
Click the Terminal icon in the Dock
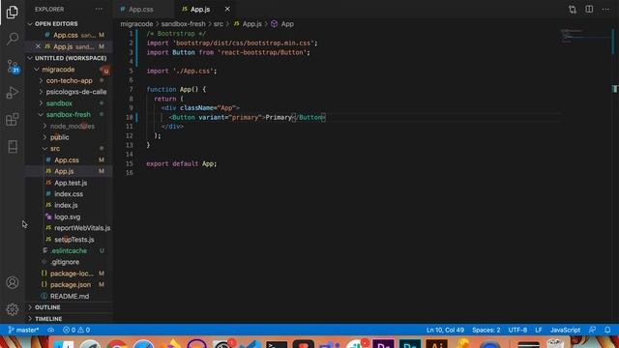(x=277, y=344)
